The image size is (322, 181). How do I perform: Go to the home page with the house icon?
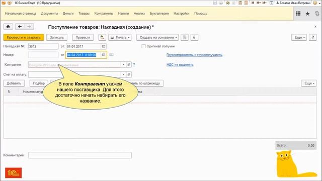coord(8,27)
